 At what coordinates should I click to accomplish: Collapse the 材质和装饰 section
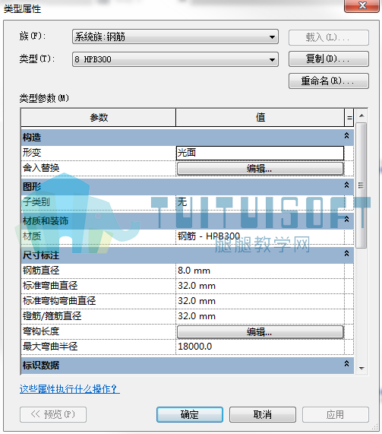(346, 220)
